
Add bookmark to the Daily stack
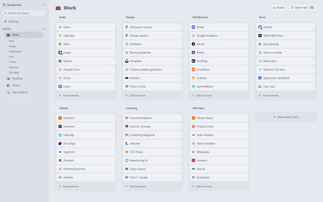click(x=69, y=96)
